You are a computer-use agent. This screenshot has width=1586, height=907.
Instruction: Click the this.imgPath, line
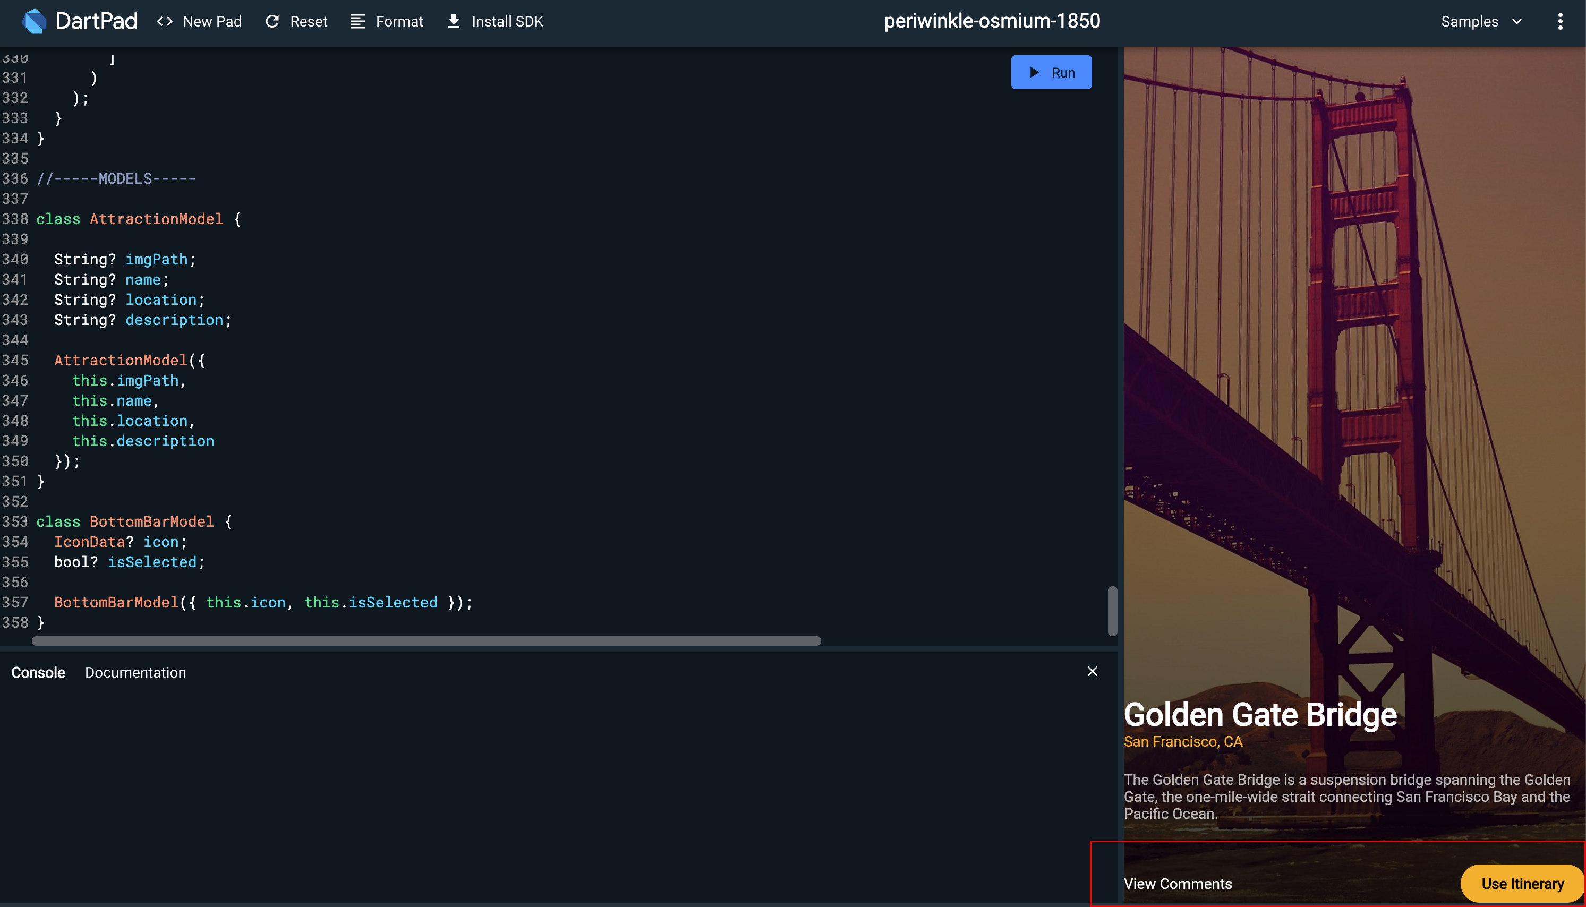coord(129,380)
